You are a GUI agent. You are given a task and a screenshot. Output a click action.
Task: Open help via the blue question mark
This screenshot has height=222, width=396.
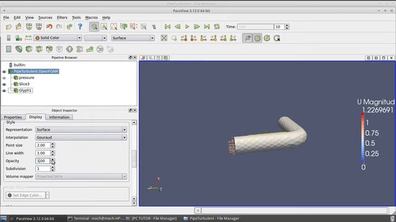80,27
